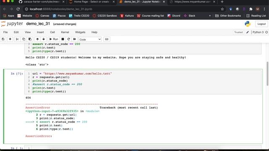Open the CS220 Sandbox bookmark
This screenshot has width=269, height=151.
(x=105, y=16)
